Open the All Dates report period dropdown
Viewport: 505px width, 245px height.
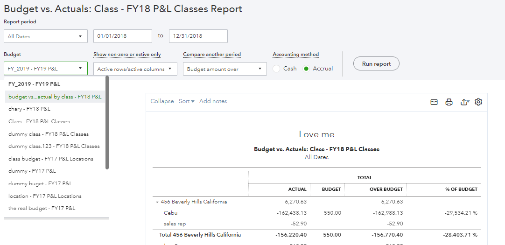(x=45, y=36)
